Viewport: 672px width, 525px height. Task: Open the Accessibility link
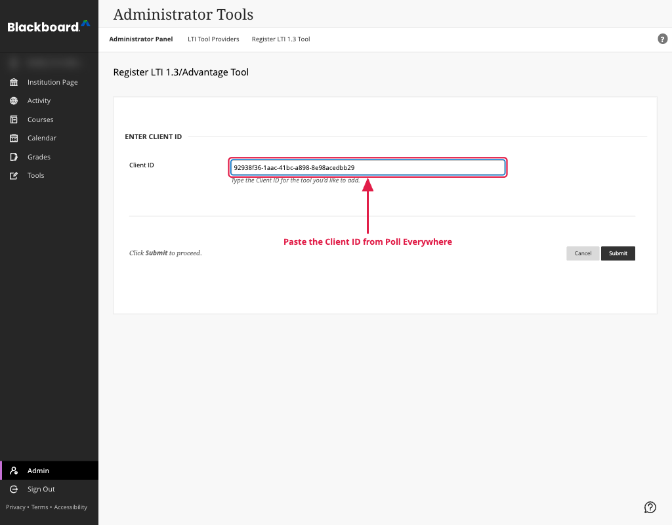71,507
